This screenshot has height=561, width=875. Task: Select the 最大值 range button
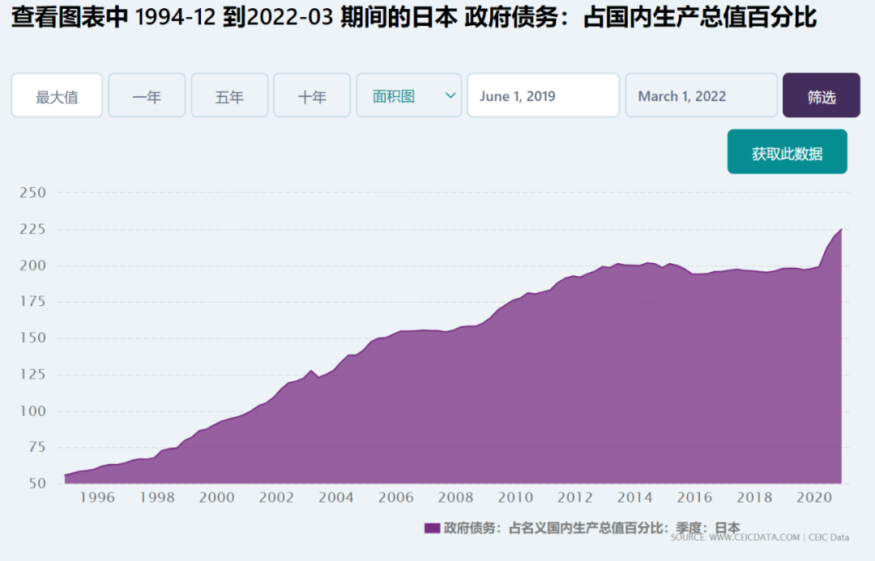click(57, 96)
